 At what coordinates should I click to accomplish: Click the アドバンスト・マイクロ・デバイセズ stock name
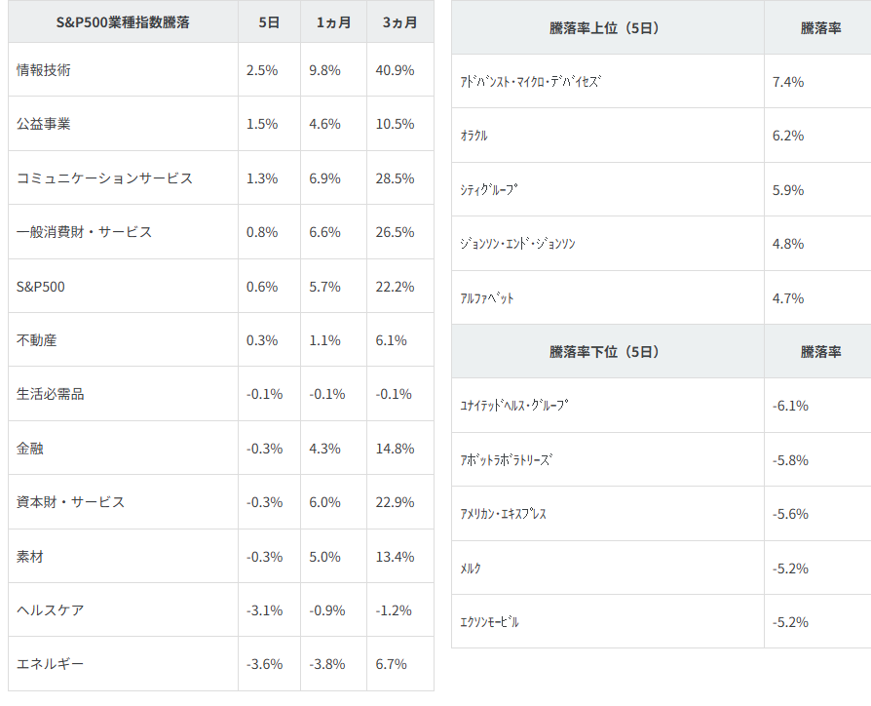531,82
